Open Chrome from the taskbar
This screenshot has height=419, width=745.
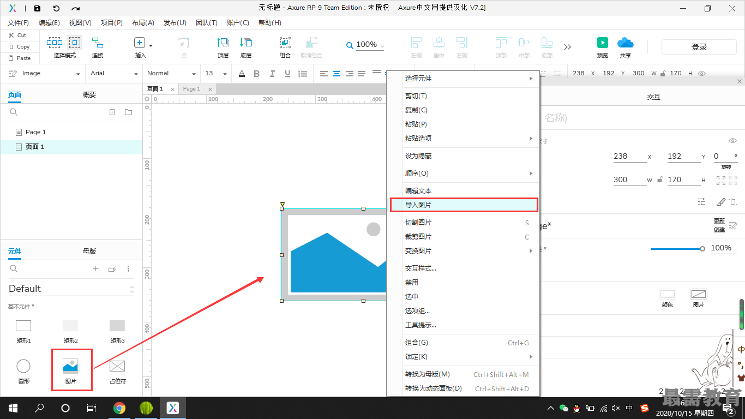[119, 408]
